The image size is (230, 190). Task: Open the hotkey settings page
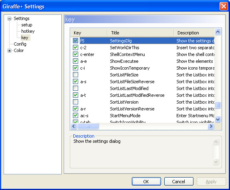point(28,31)
